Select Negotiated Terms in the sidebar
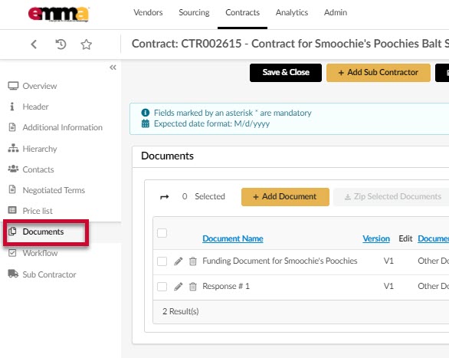This screenshot has height=358, width=449. (x=54, y=190)
